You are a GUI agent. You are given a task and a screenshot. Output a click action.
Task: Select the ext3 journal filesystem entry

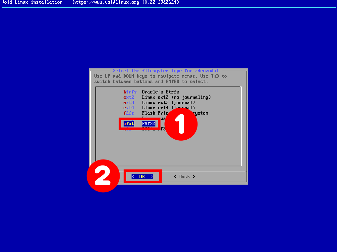[x=159, y=102]
